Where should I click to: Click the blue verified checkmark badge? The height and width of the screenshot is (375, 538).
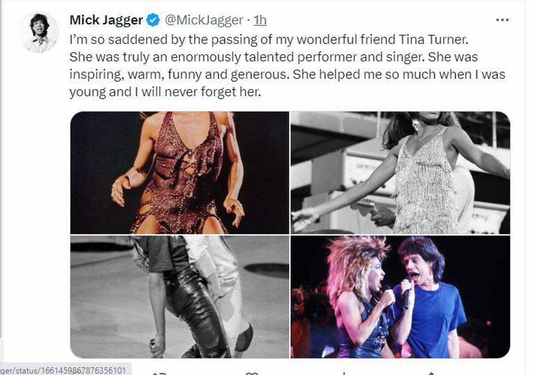coord(152,19)
